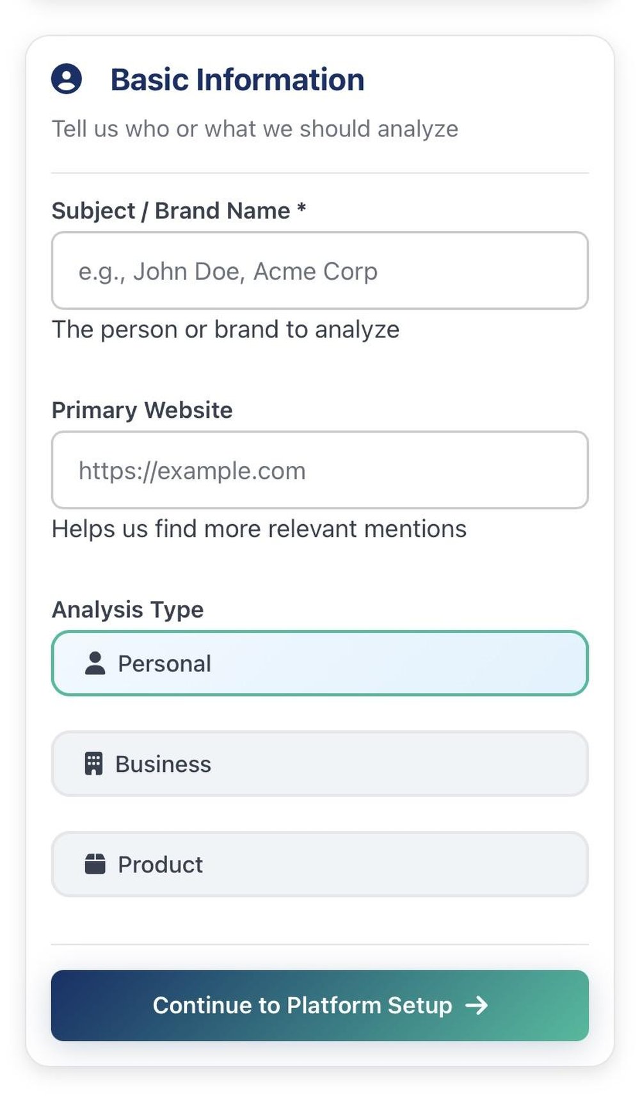This screenshot has height=1099, width=640.
Task: Click the text Helps us find more relevant mentions
Action: coord(259,529)
